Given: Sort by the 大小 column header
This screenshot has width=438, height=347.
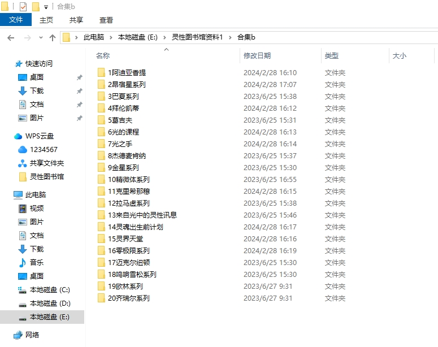Looking at the screenshot, I should click(x=399, y=55).
